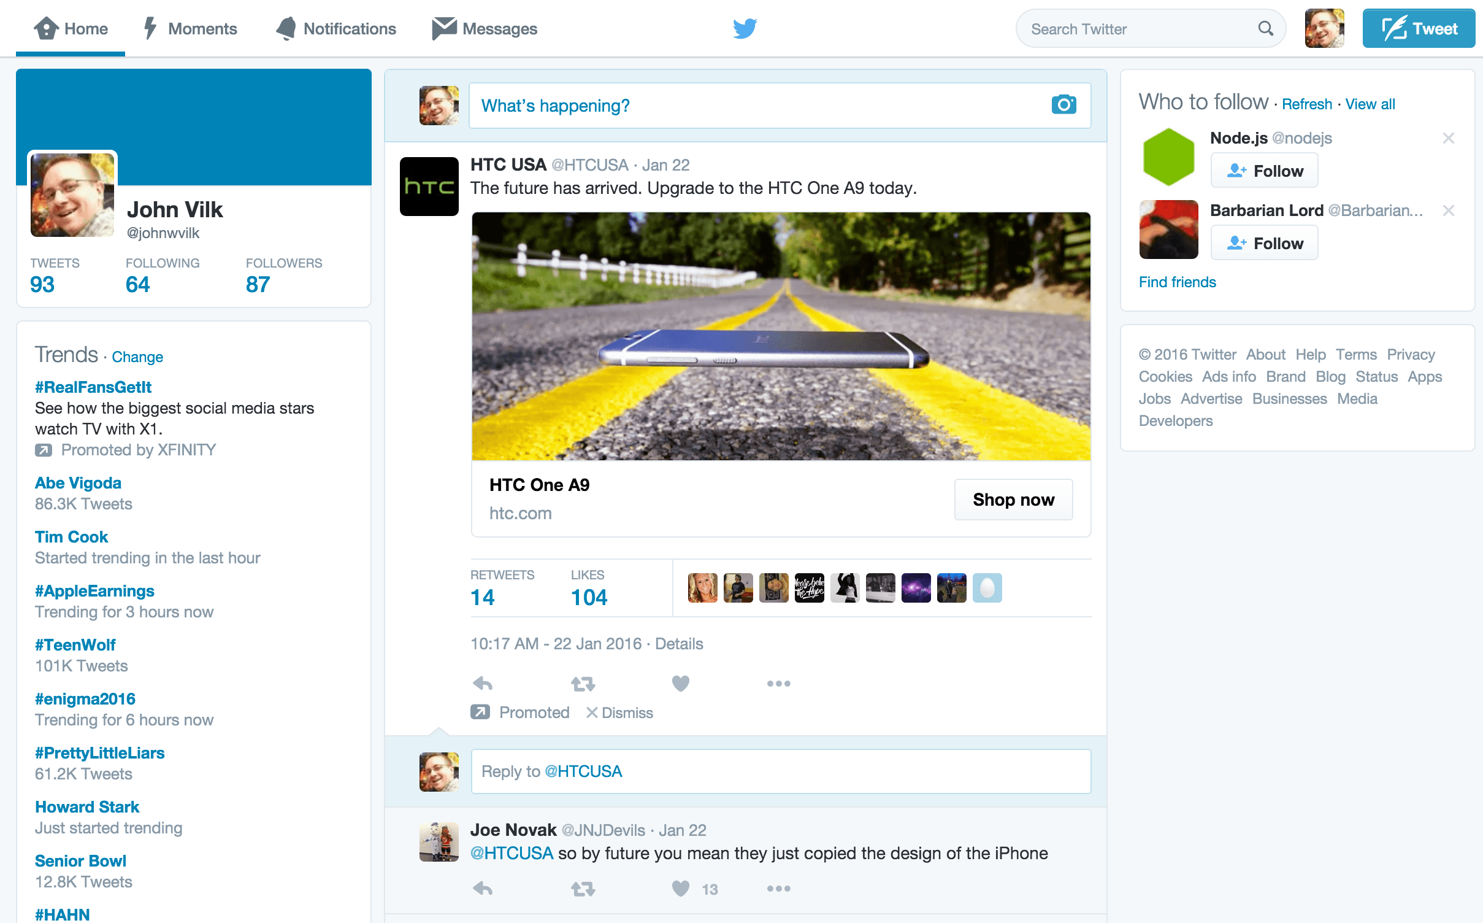1483x923 pixels.
Task: Open More options on HTC tweet
Action: point(778,683)
